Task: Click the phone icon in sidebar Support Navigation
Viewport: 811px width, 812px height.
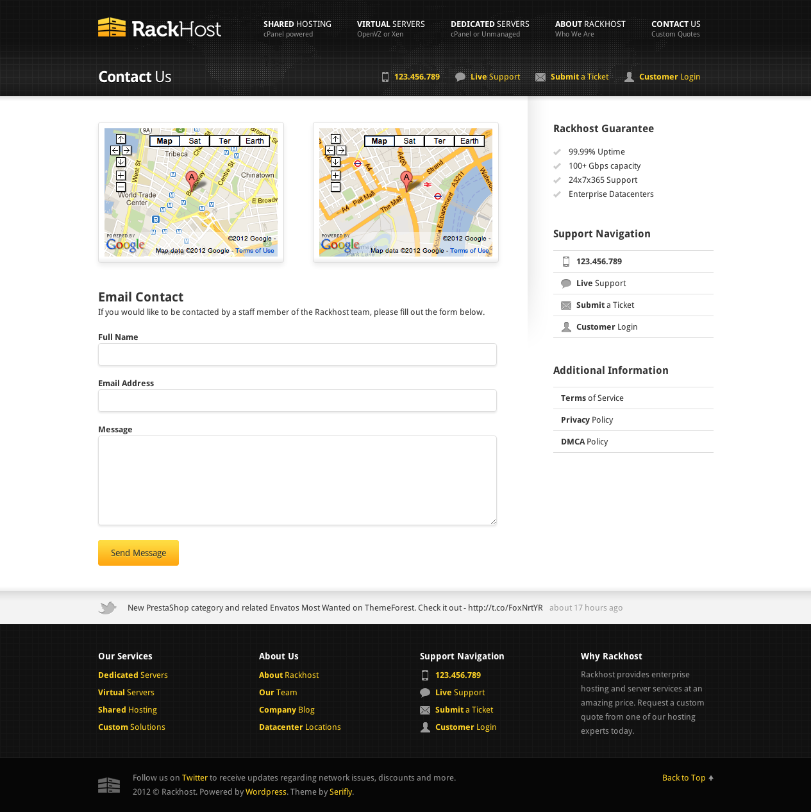Action: pyautogui.click(x=566, y=262)
